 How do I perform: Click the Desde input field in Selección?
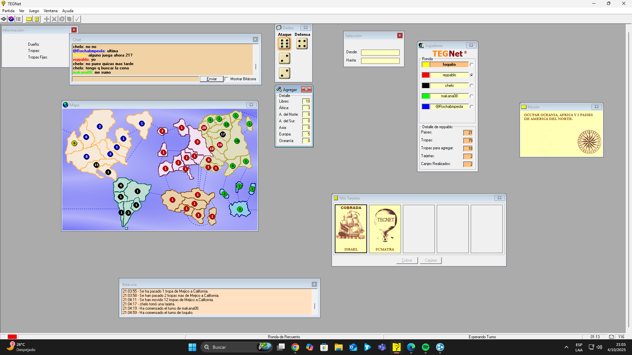(x=380, y=53)
